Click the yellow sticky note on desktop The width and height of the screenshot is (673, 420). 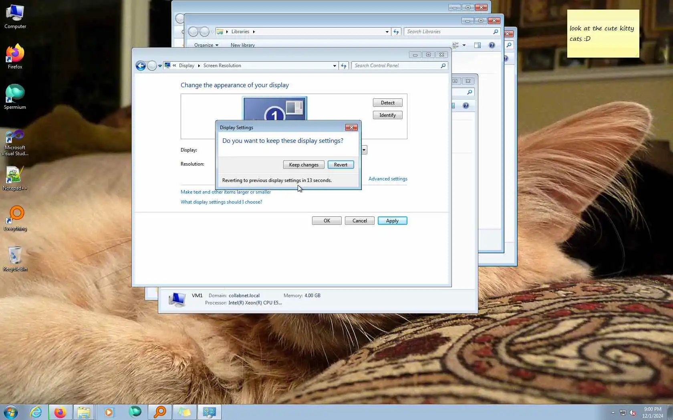coord(603,34)
